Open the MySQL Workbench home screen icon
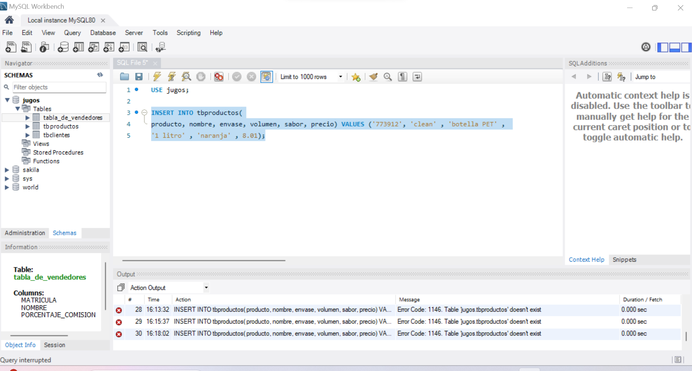This screenshot has width=692, height=371. pos(9,20)
